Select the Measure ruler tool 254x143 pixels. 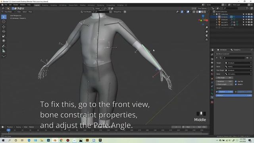4,51
